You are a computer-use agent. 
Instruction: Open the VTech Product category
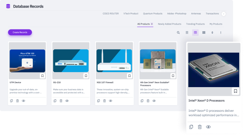[x=131, y=14]
